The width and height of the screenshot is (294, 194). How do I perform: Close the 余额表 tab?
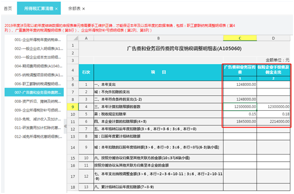tap(83, 9)
